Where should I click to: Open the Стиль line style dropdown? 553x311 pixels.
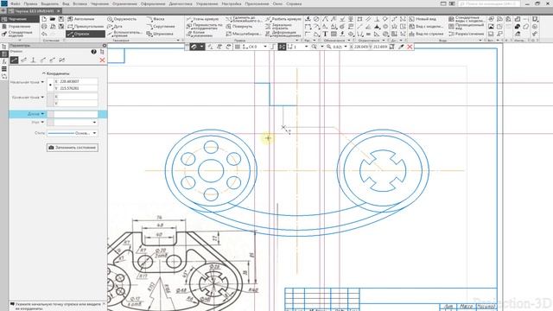94,133
